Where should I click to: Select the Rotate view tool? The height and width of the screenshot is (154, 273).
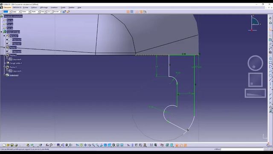(89, 145)
